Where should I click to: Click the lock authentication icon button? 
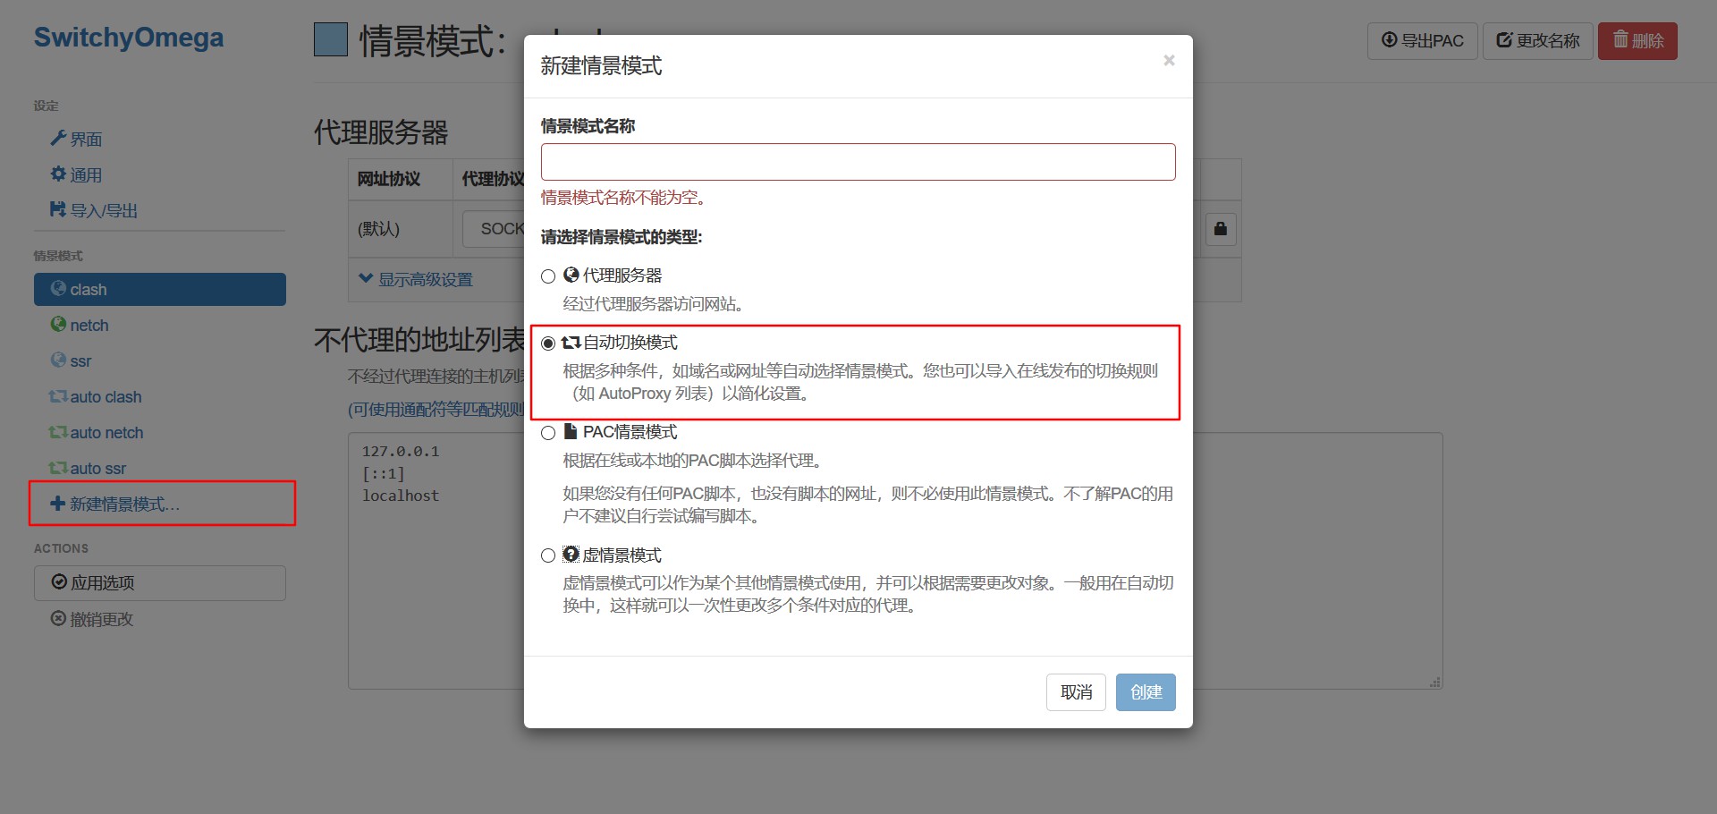coord(1221,229)
